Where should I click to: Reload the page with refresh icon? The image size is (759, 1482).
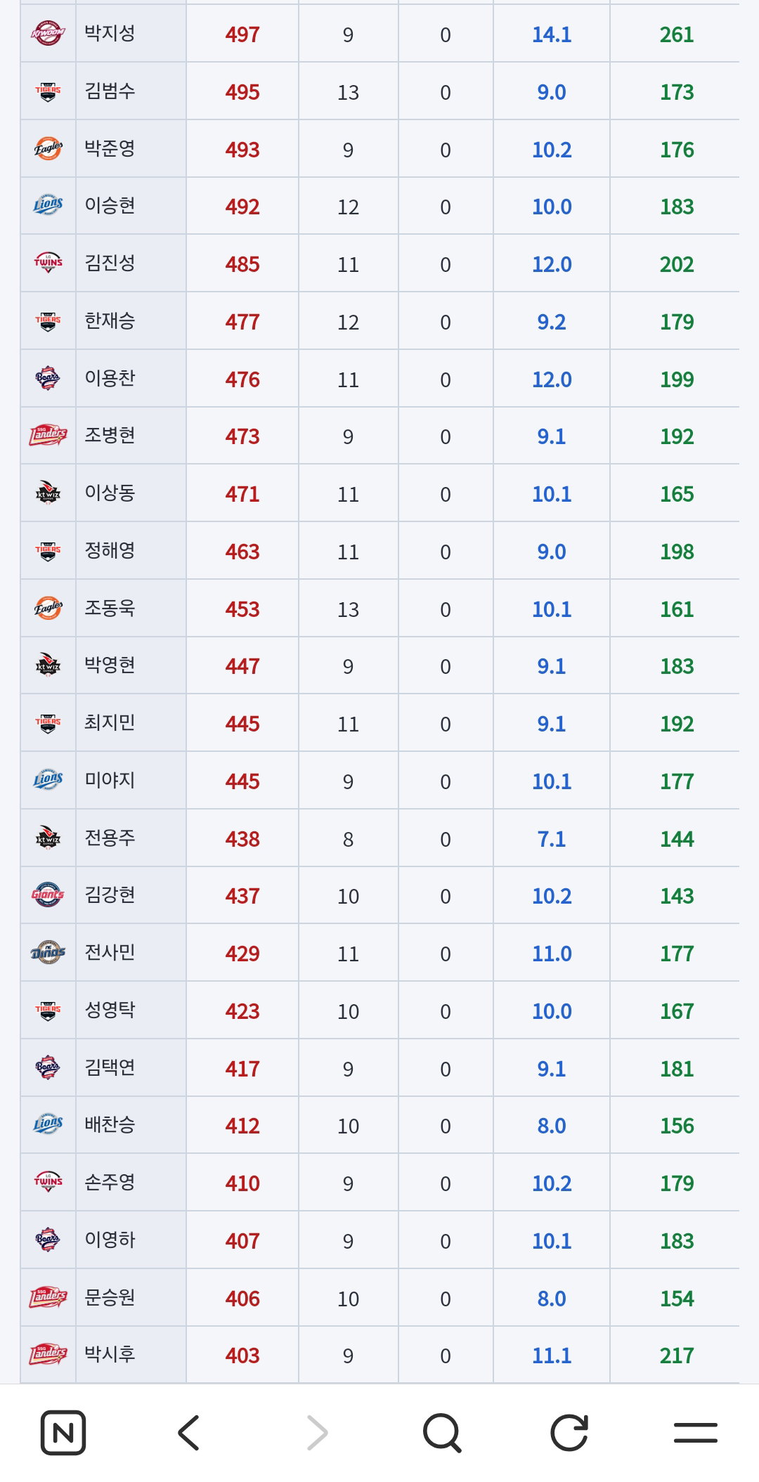569,1432
